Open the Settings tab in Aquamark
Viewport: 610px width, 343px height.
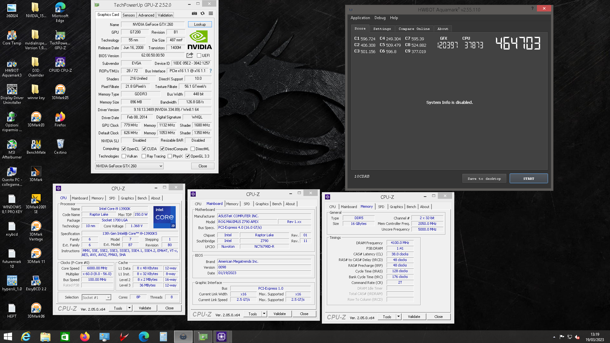(x=382, y=29)
